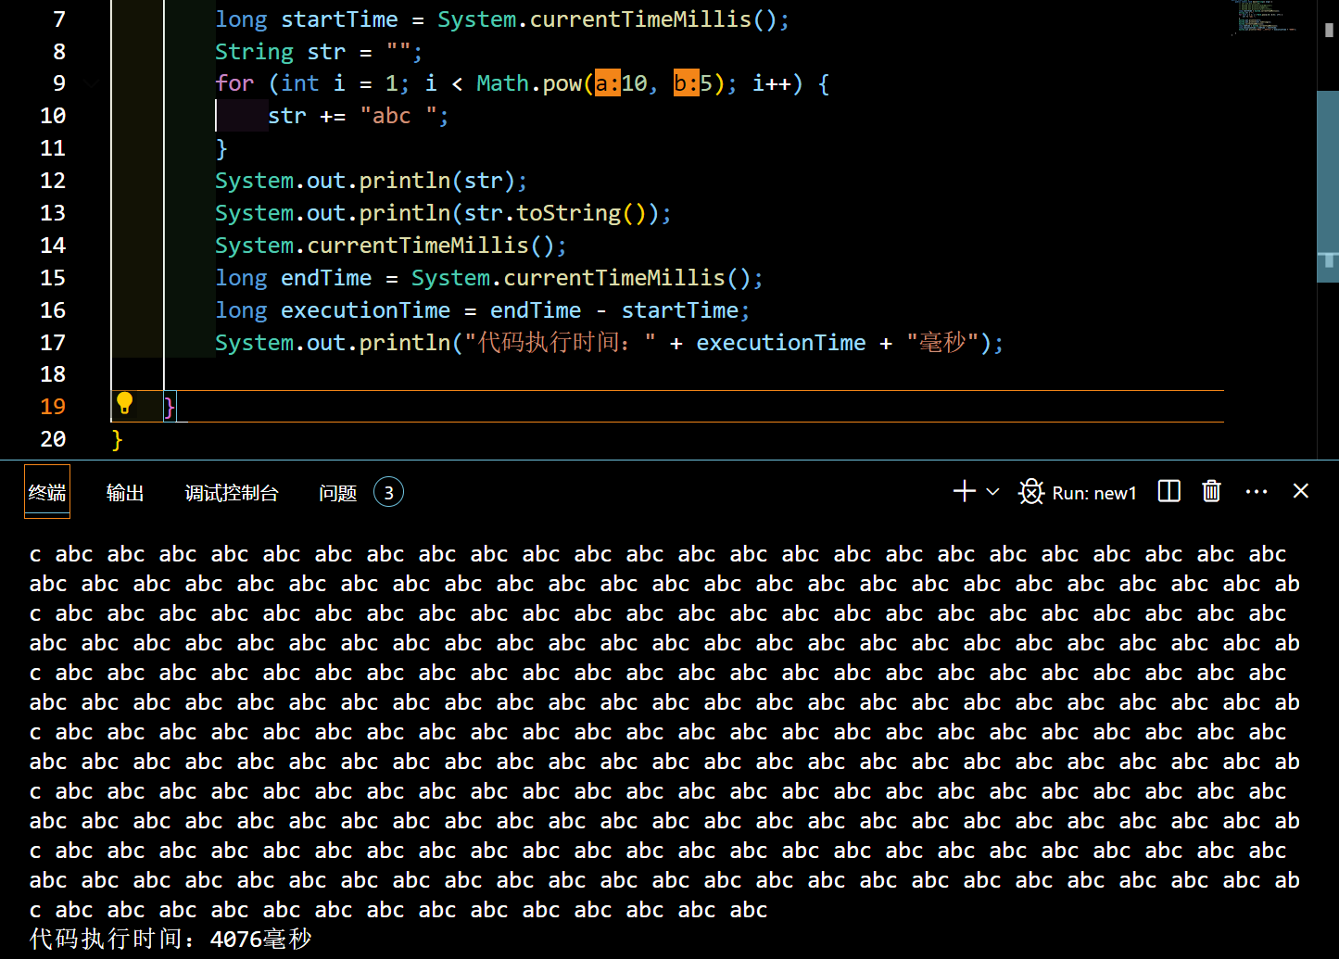Image resolution: width=1339 pixels, height=959 pixels.
Task: Collapse the for loop fold arrow at line 9
Action: (91, 83)
